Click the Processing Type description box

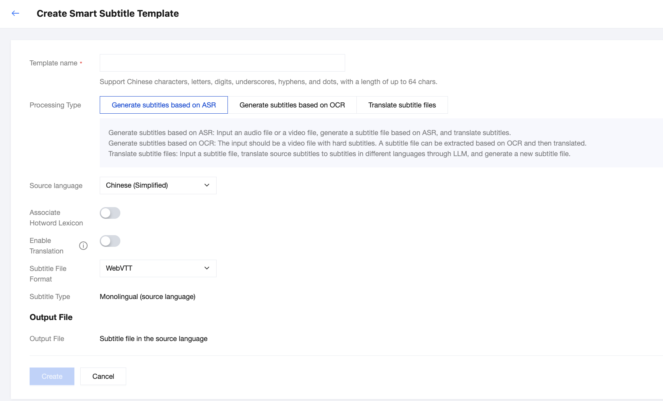(347, 143)
